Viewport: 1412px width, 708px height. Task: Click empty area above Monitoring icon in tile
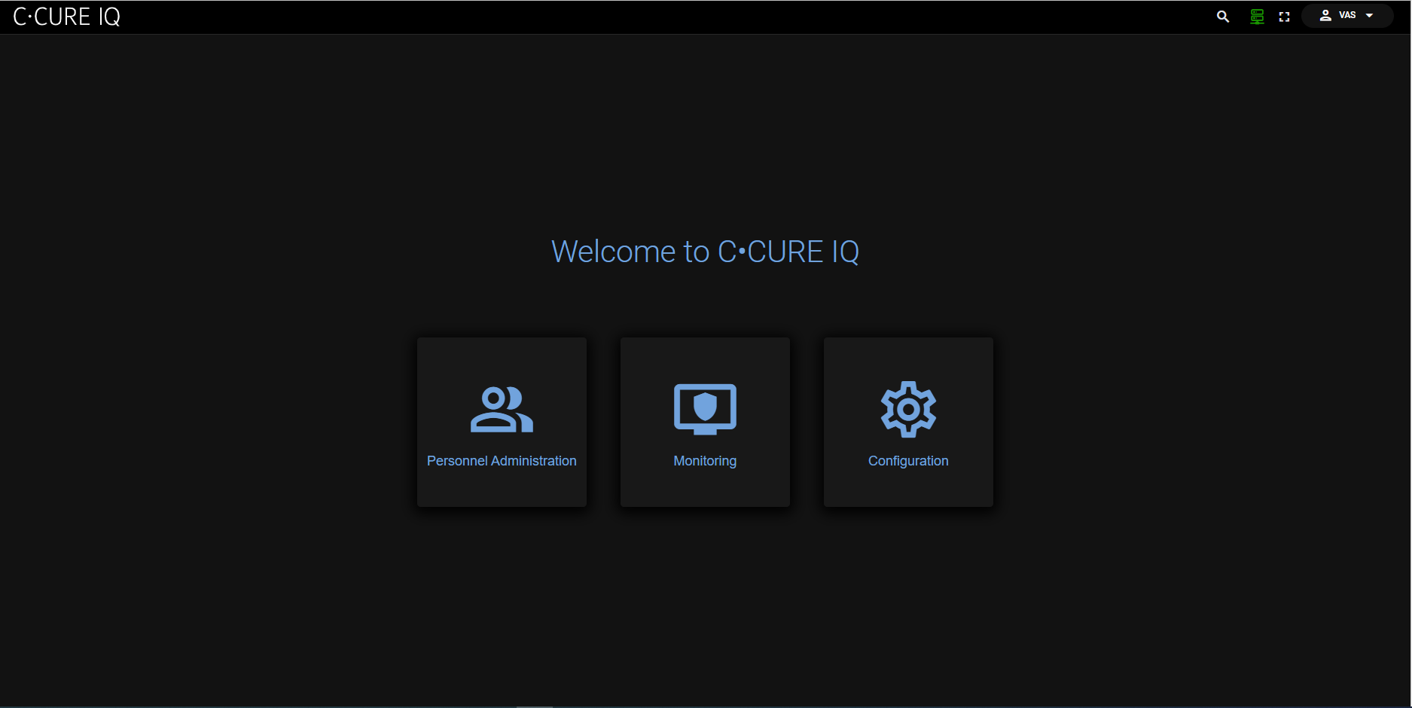pyautogui.click(x=705, y=359)
